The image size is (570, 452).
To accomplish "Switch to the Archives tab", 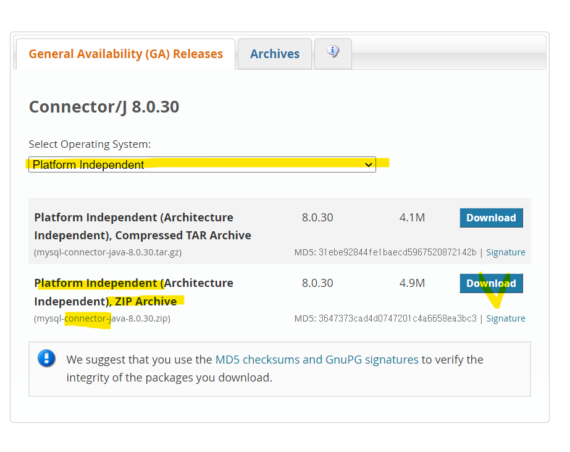I will [274, 54].
